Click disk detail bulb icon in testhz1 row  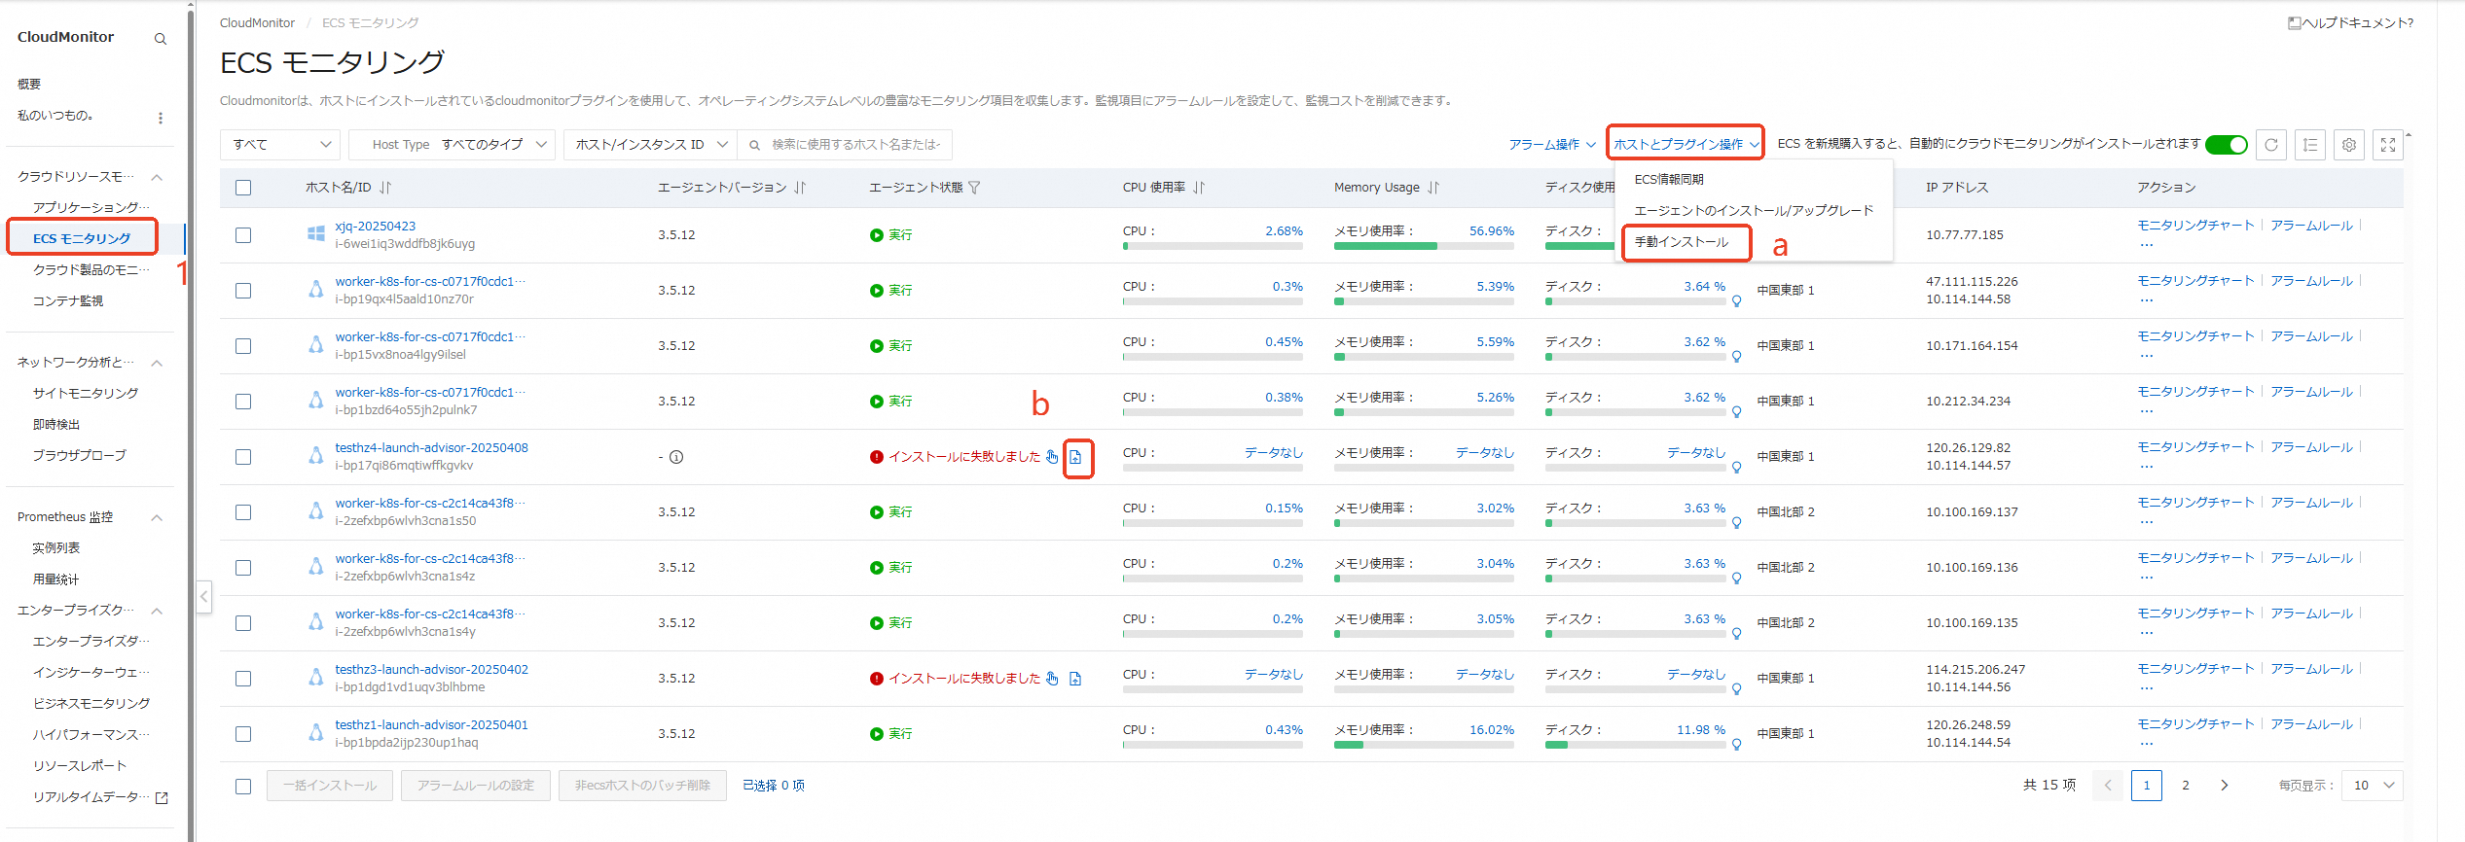click(1736, 745)
